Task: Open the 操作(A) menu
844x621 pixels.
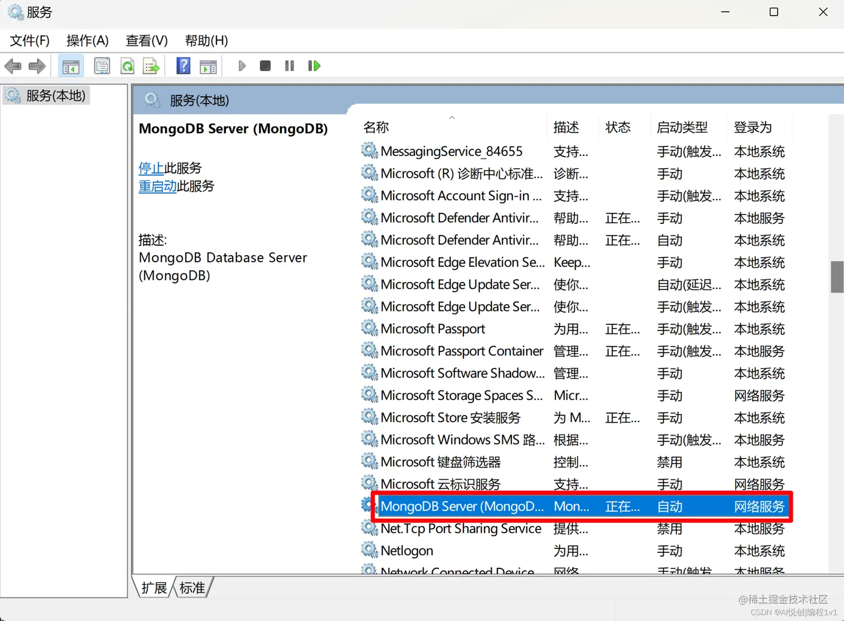Action: [88, 41]
